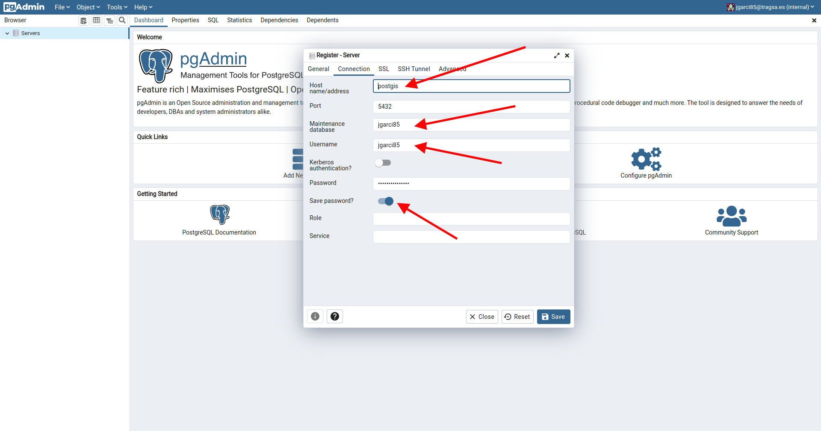821x431 pixels.
Task: Click the Filtered Rows icon in Browser toolbar
Action: [x=109, y=21]
